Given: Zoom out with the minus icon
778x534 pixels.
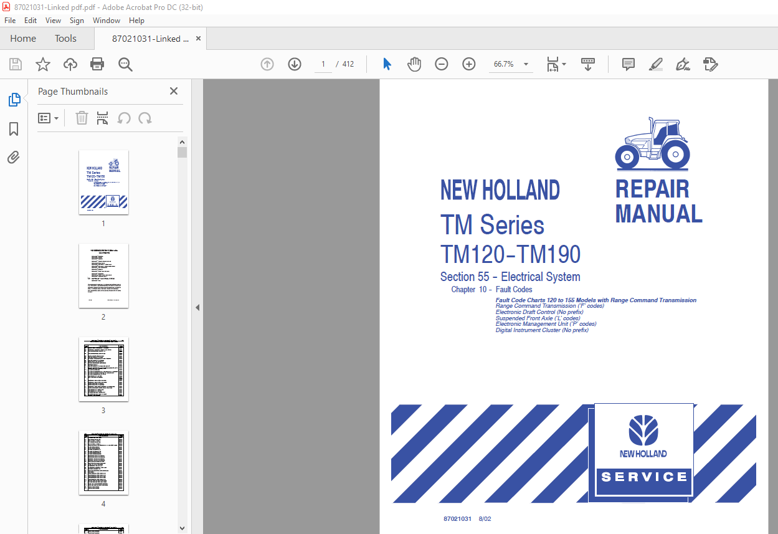Looking at the screenshot, I should tap(442, 64).
